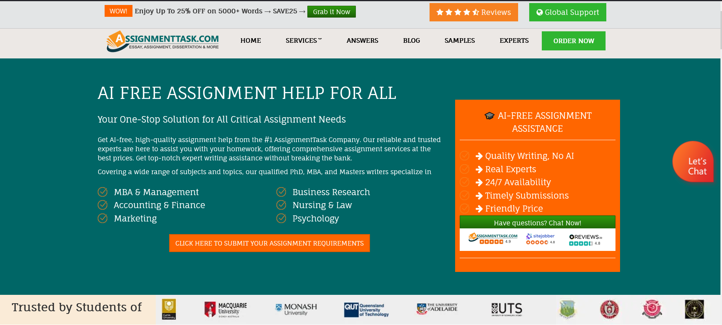Viewport: 722px width, 325px height.
Task: Click the arrow icon beside Real Experts
Action: point(479,169)
